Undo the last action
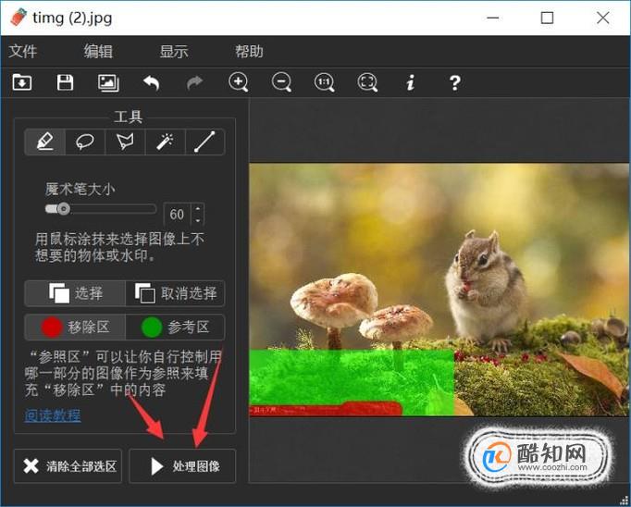The image size is (631, 507). click(152, 83)
